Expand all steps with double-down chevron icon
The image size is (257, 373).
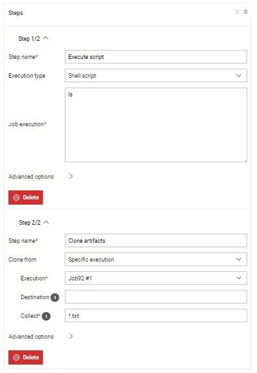[x=237, y=12]
